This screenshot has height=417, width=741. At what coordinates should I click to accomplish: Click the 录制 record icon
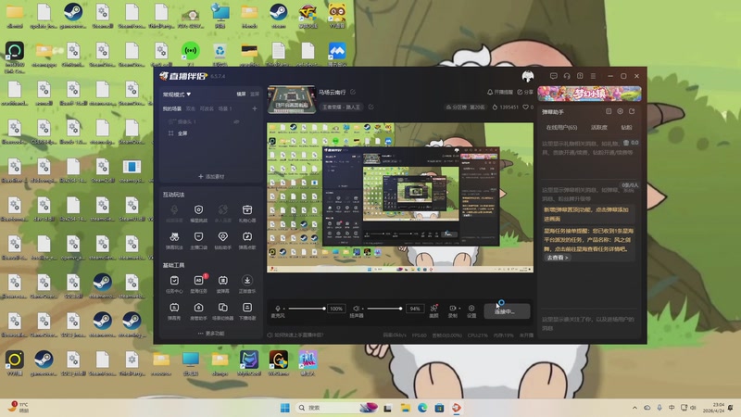coord(452,309)
